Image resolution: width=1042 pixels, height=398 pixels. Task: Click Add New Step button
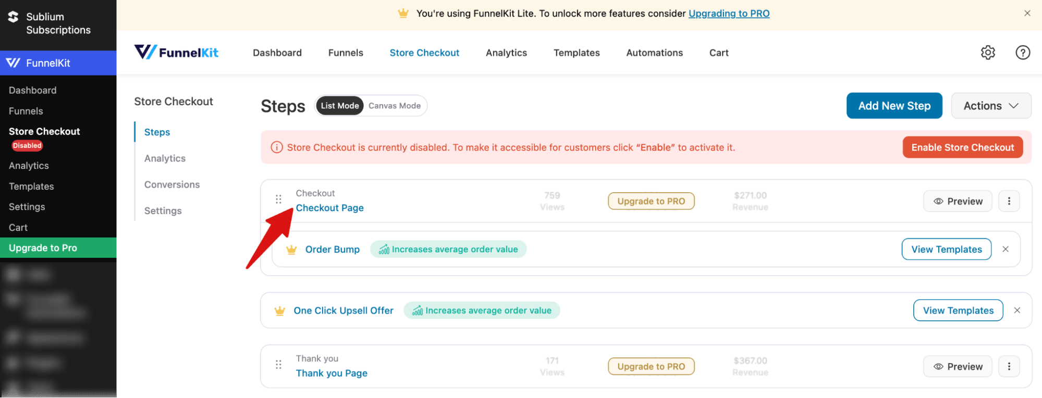pyautogui.click(x=894, y=106)
